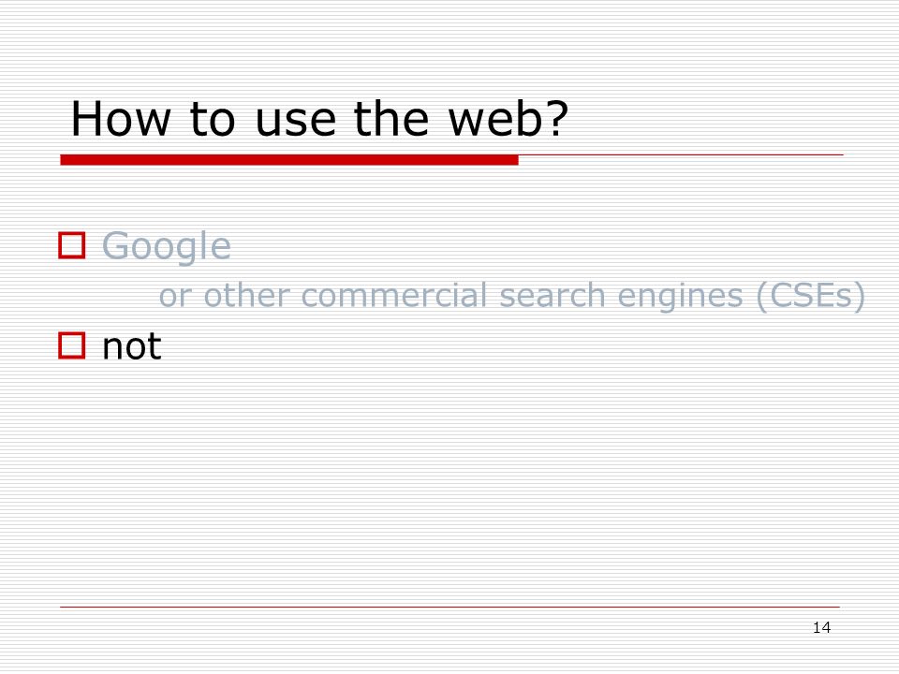The width and height of the screenshot is (899, 674).
Task: Click the word search in the sub-line
Action: (553, 296)
